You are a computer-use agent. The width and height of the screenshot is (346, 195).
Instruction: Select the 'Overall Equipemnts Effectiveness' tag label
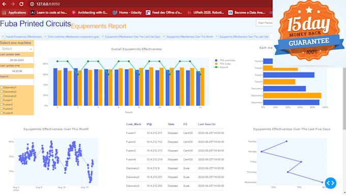[23, 37]
